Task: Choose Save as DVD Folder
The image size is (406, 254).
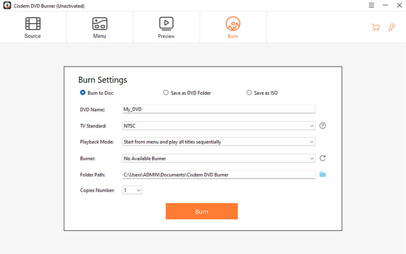Action: click(x=187, y=93)
